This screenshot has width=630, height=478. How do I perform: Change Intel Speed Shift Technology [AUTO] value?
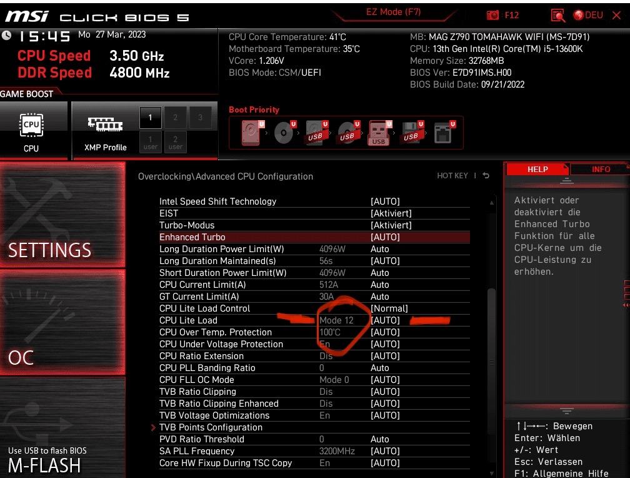point(385,201)
